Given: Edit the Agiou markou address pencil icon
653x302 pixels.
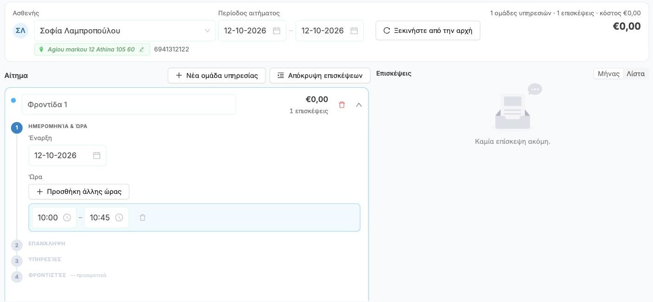Looking at the screenshot, I should [142, 50].
